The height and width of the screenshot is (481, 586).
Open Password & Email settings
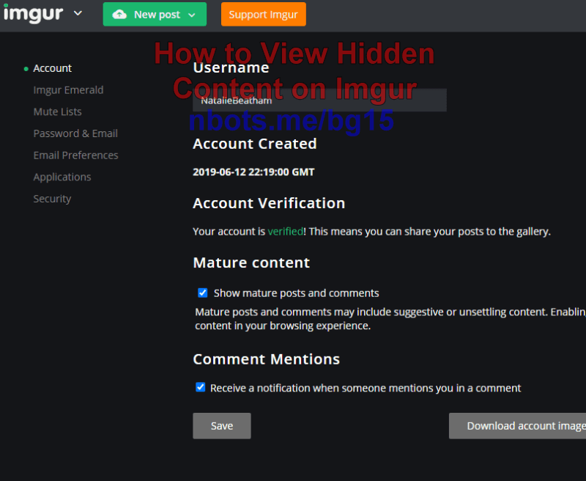pyautogui.click(x=75, y=133)
